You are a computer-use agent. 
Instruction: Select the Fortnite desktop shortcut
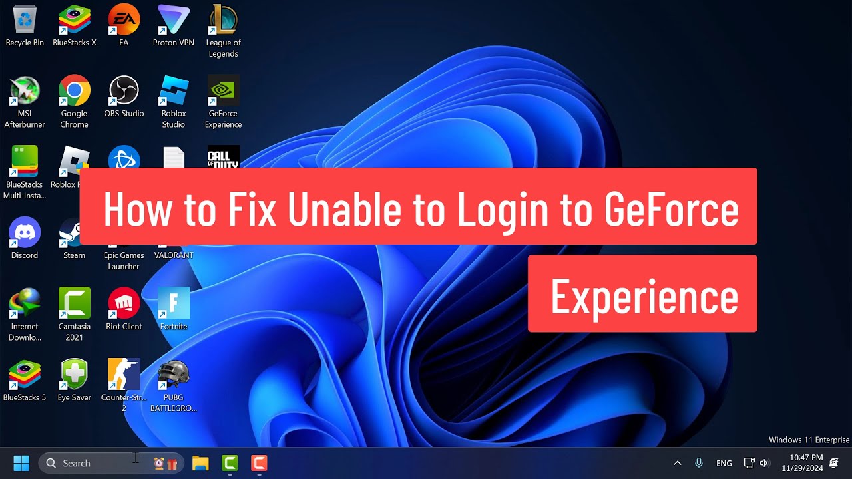click(174, 309)
